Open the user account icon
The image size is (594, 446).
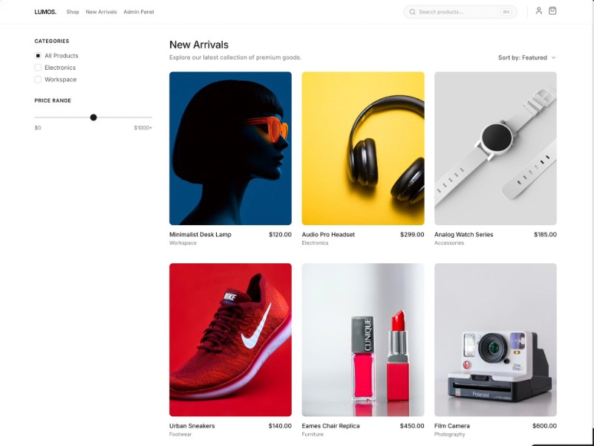(x=539, y=11)
